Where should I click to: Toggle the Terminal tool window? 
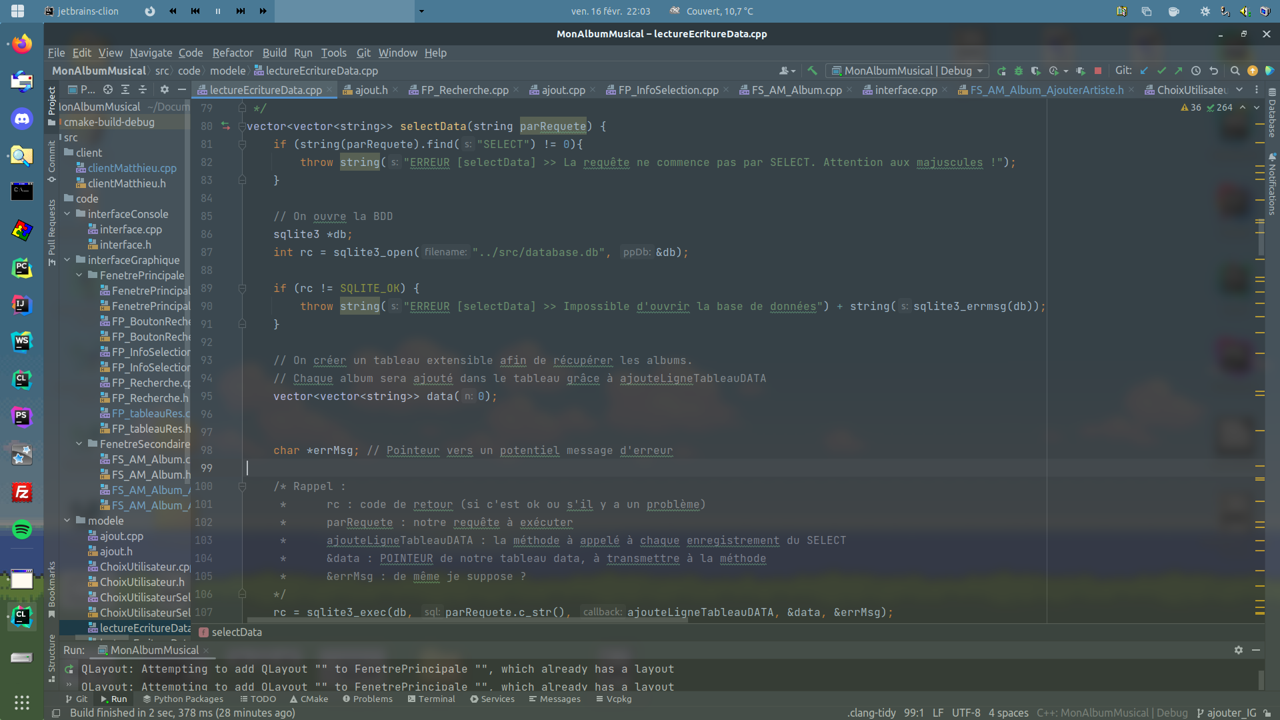[x=431, y=699]
